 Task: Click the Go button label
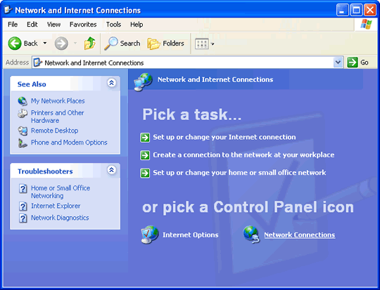click(365, 62)
